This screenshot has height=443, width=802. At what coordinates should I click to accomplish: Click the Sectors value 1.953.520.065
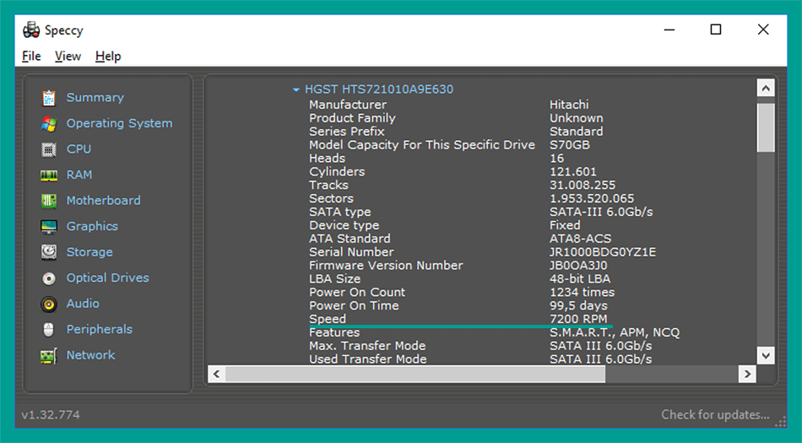click(x=592, y=198)
